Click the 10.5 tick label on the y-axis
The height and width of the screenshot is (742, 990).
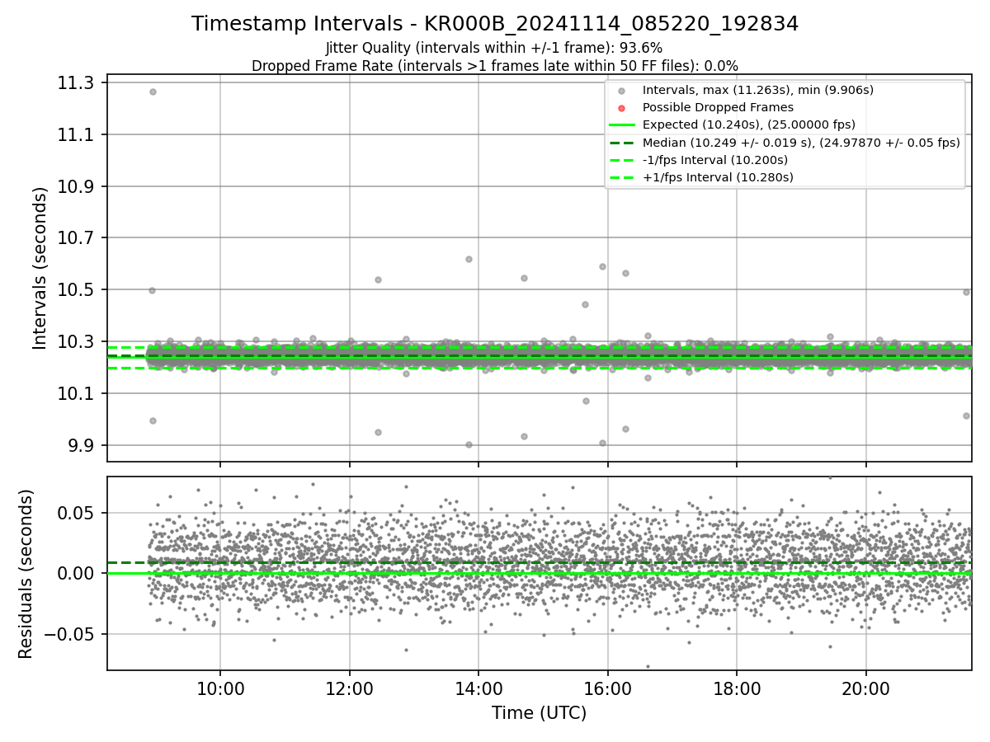(x=76, y=289)
